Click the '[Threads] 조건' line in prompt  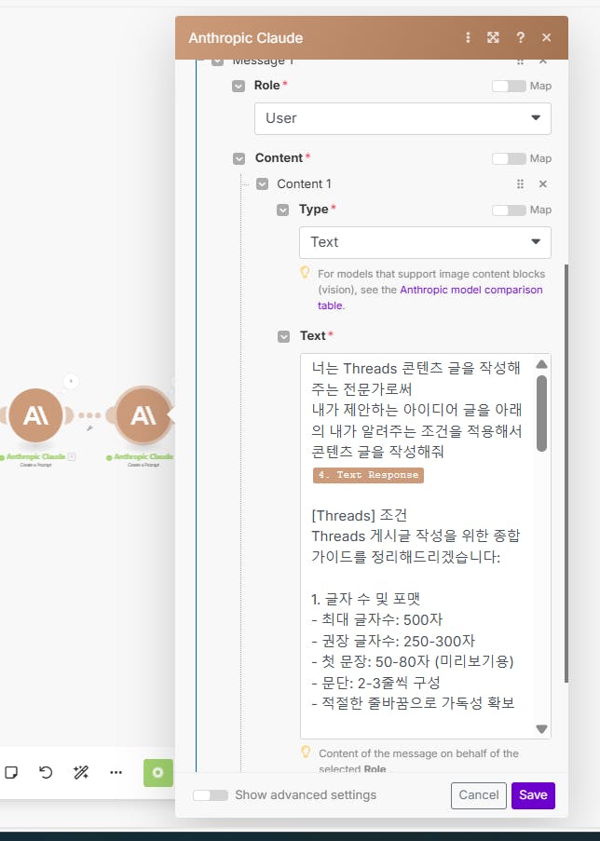click(359, 515)
